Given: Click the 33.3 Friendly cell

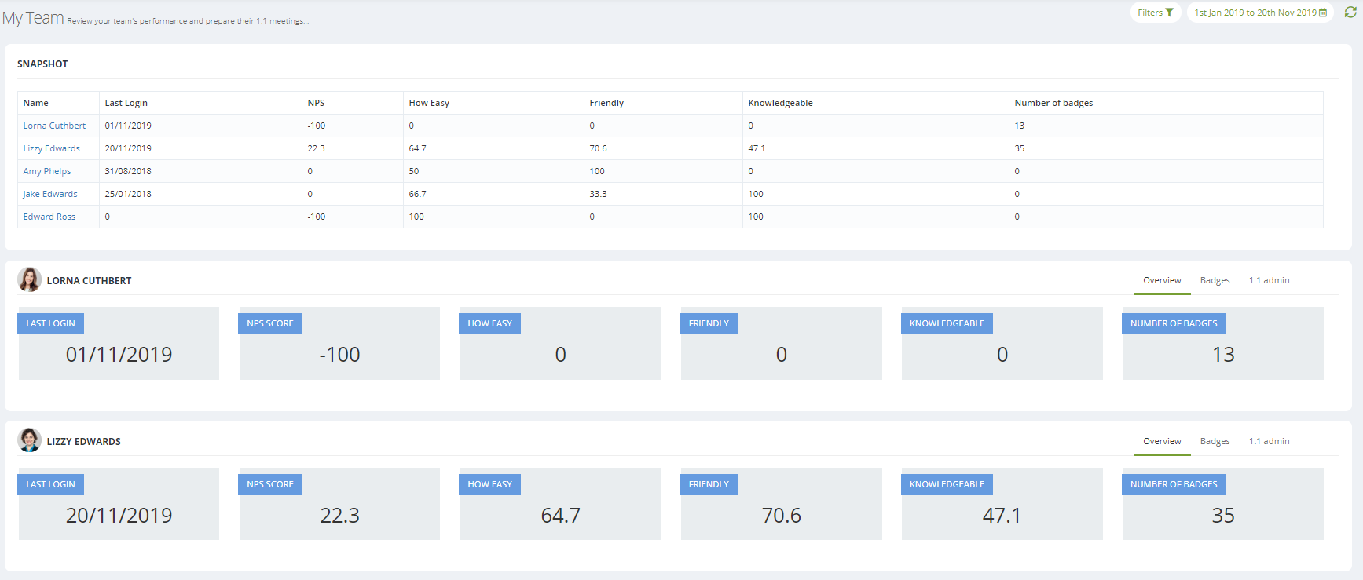Looking at the screenshot, I should (x=663, y=194).
